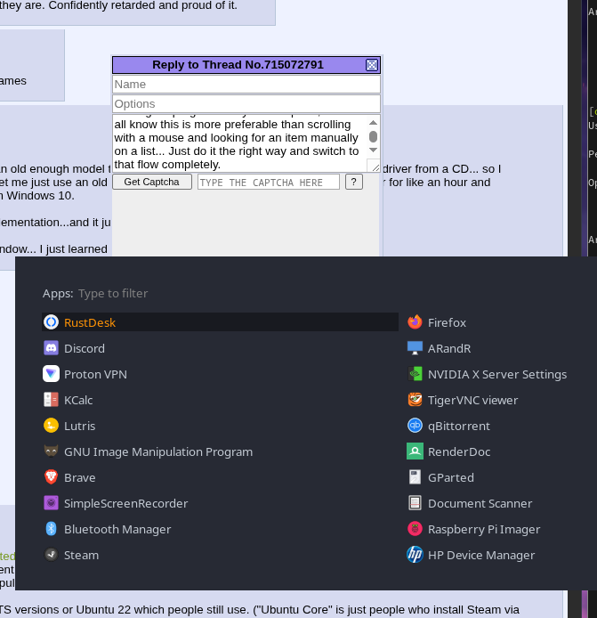The width and height of the screenshot is (597, 618).
Task: Click the GParted disk icon
Action: coord(415,477)
